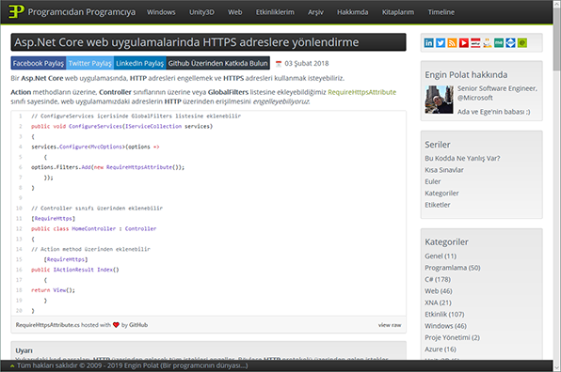
Task: Click Engin Polat's profile photo
Action: pos(439,100)
